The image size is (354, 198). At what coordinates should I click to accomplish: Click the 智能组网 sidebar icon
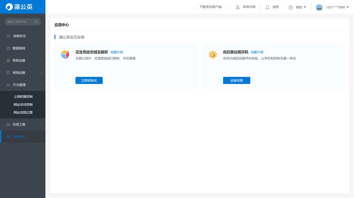[x=8, y=48]
